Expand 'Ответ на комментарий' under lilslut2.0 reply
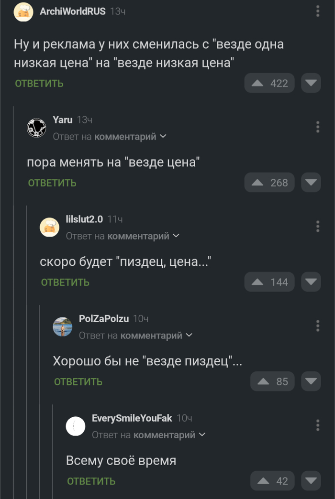Screen dimensions: 335x499 [121, 236]
